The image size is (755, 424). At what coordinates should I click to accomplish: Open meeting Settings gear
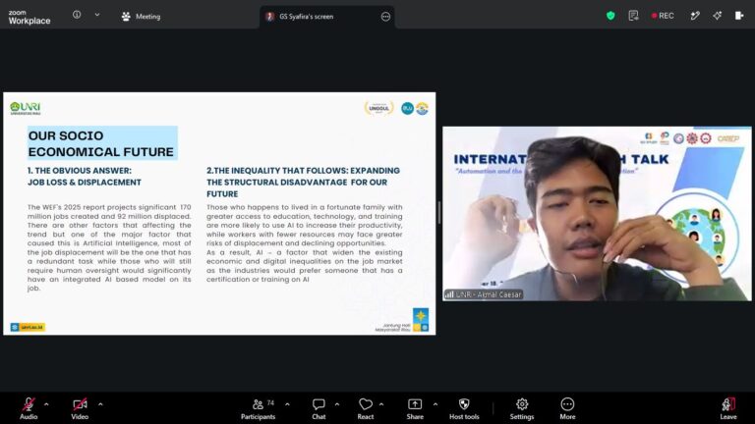[x=522, y=408]
